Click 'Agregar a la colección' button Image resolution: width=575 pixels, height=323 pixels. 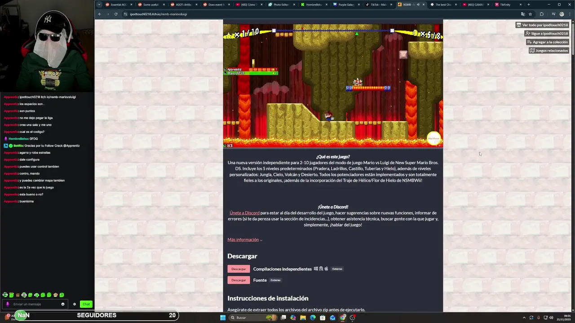pos(548,42)
